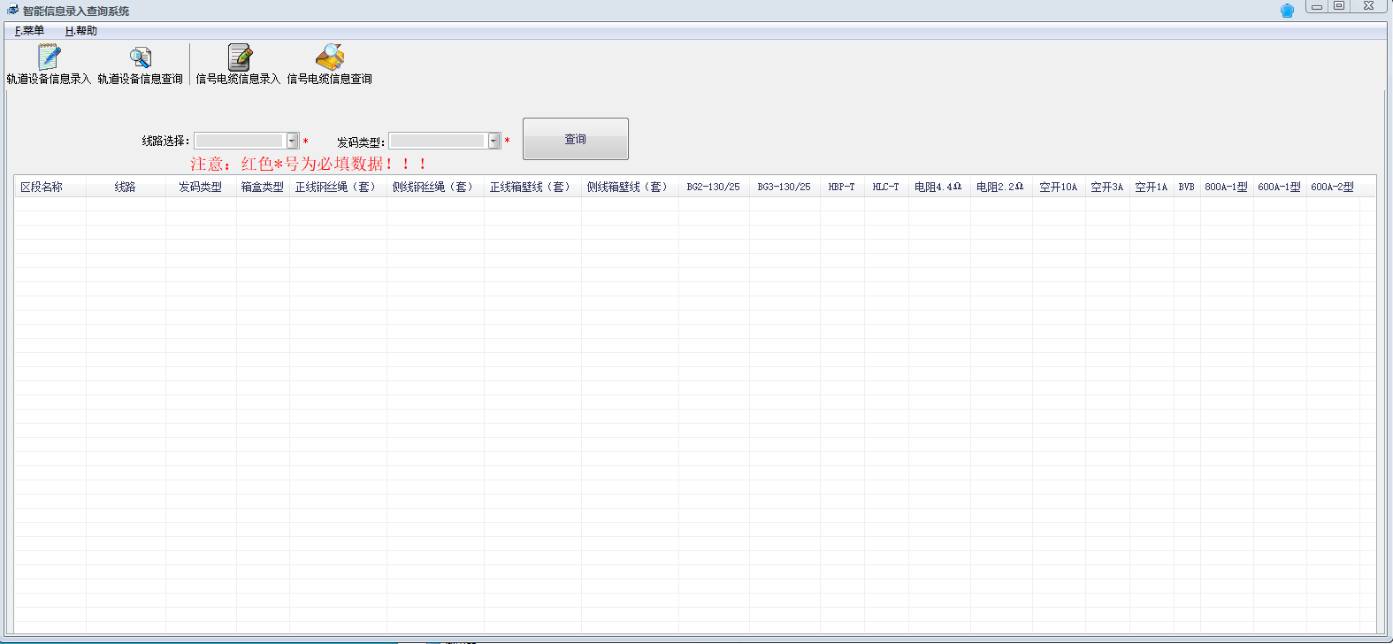Image resolution: width=1393 pixels, height=644 pixels.
Task: Click the HLC-T column header
Action: (886, 187)
